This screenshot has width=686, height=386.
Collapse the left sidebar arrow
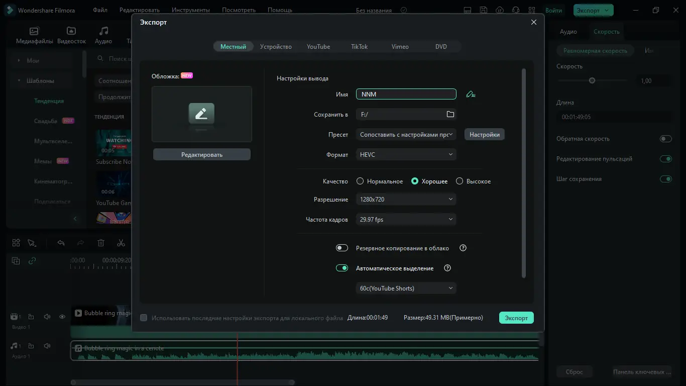click(75, 219)
